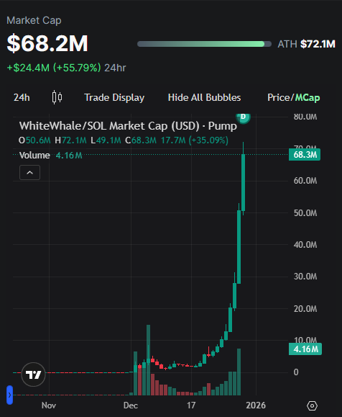Viewport: 342px width, 417px height.
Task: Click the high value H72.1M
Action: click(x=70, y=140)
